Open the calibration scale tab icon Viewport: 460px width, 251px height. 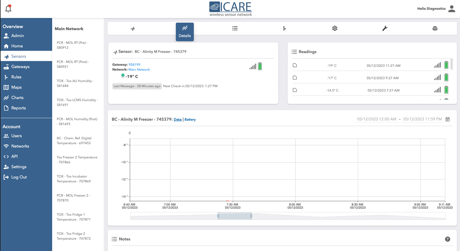435,28
